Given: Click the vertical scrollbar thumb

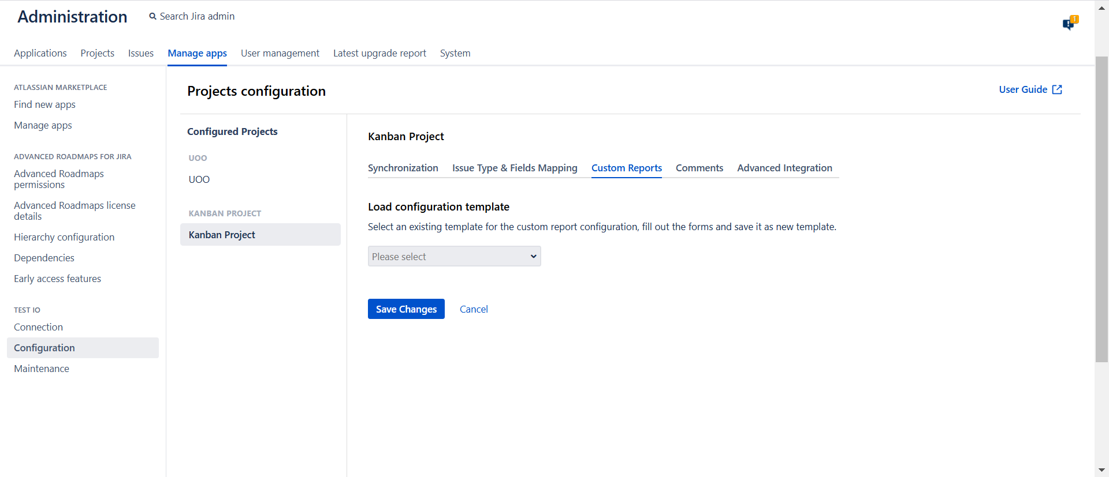Looking at the screenshot, I should [1101, 209].
